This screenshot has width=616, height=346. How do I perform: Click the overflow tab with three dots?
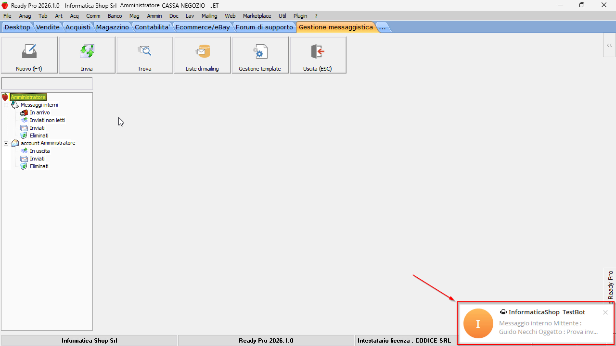click(x=382, y=27)
